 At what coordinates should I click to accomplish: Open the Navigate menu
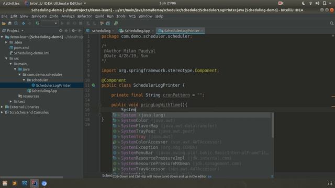pos(39,16)
